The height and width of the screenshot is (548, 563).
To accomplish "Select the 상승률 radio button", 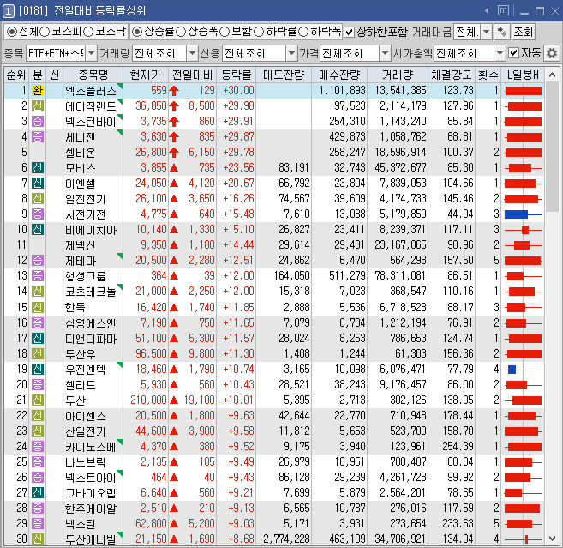I will click(137, 32).
